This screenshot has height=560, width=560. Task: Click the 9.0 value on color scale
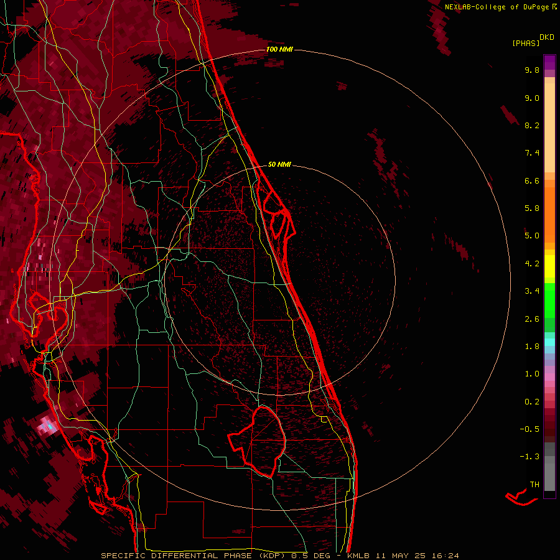coord(532,98)
